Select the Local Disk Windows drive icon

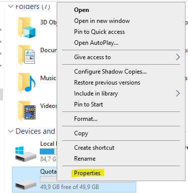[x=26, y=154]
